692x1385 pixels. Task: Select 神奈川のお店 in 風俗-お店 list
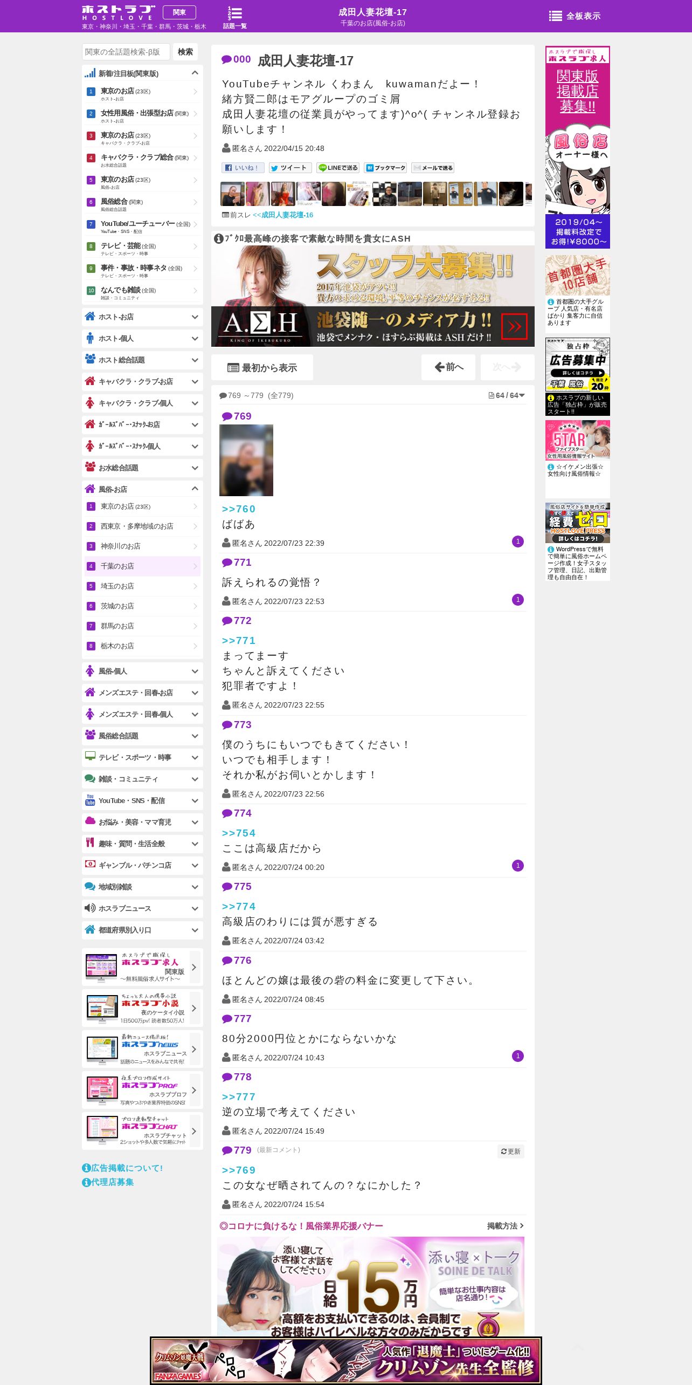point(142,546)
